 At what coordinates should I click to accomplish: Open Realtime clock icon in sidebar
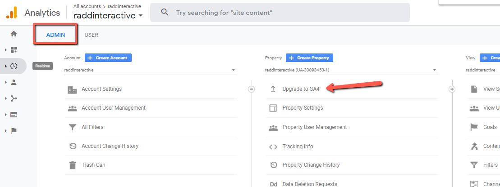click(14, 66)
